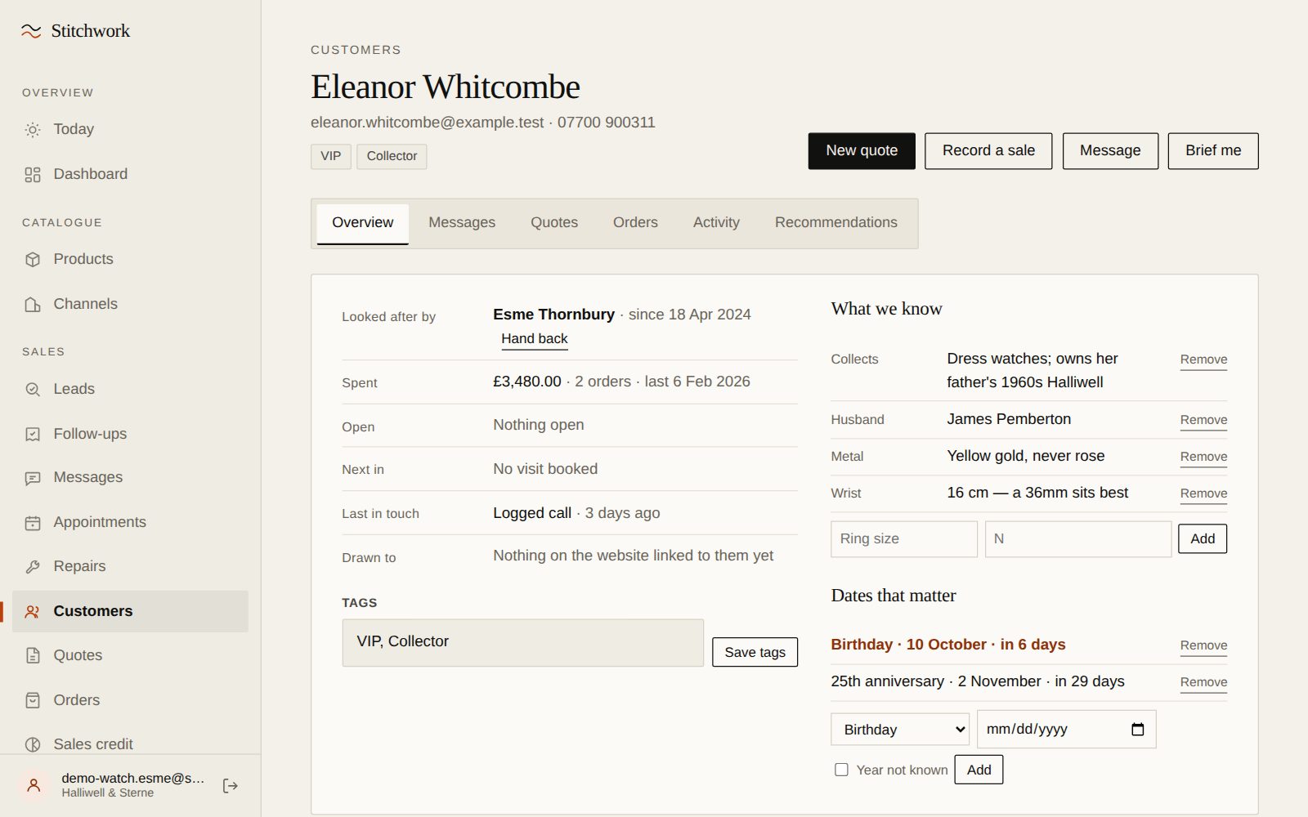
Task: Click the Brief me button
Action: click(1213, 151)
